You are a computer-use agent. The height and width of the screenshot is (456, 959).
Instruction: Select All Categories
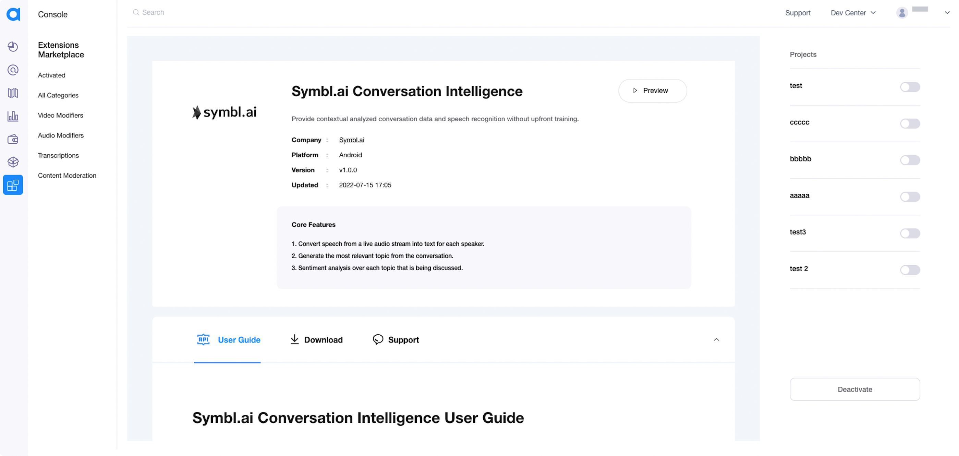[58, 95]
